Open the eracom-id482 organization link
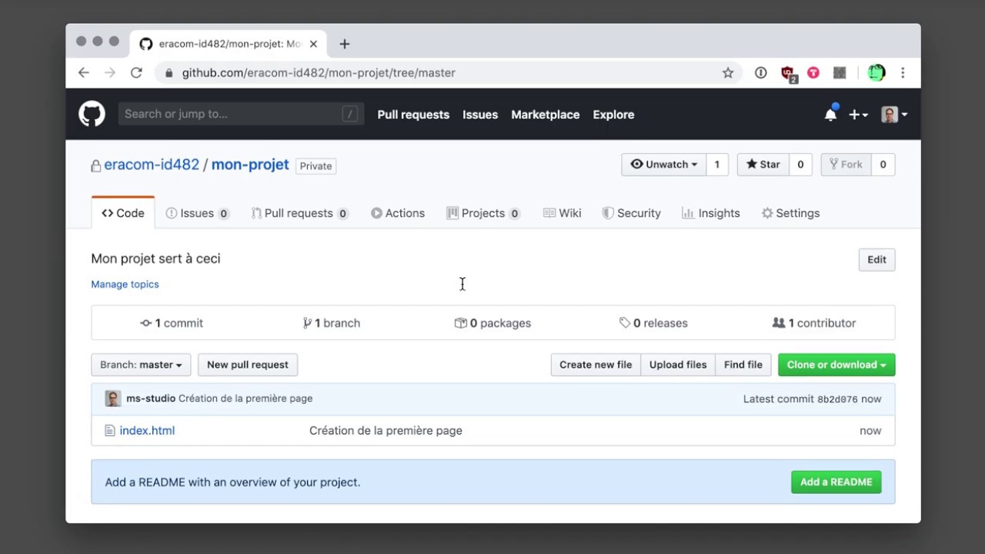The width and height of the screenshot is (985, 554). click(152, 165)
